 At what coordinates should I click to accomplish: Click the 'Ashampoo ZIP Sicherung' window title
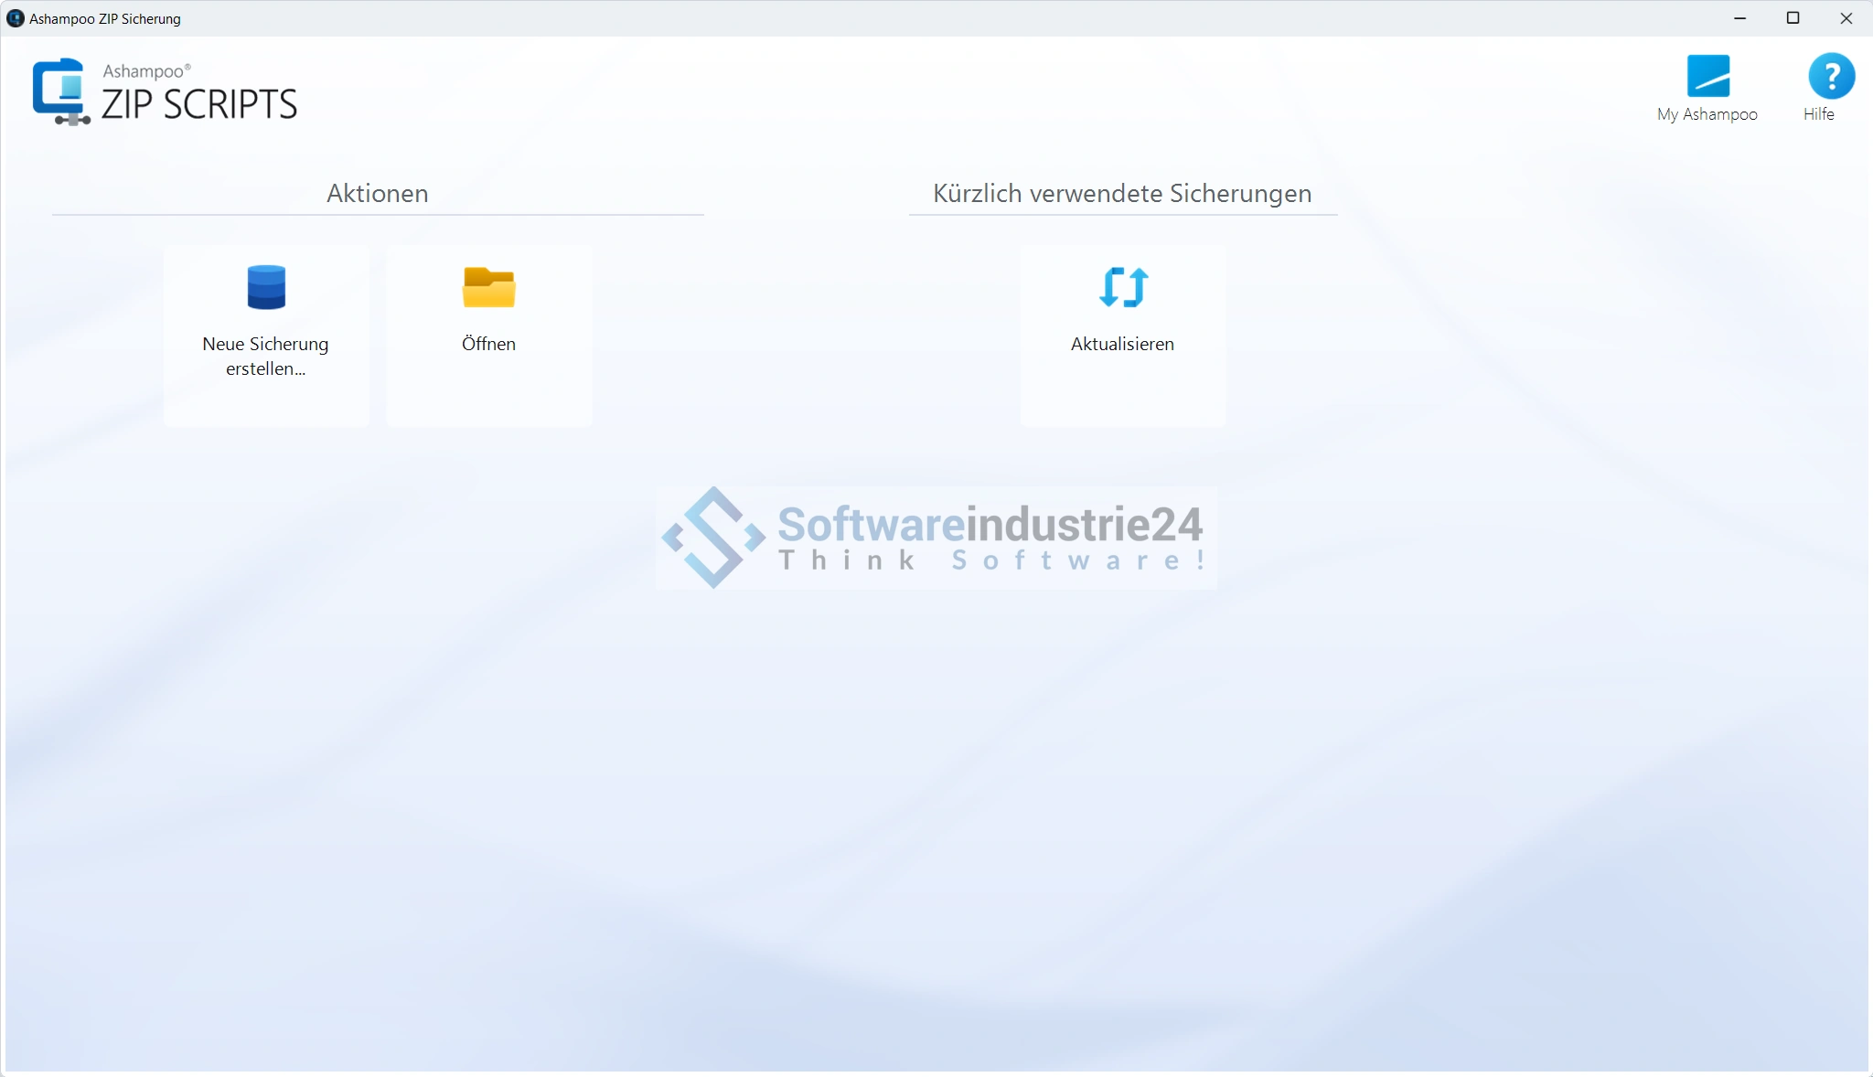coord(104,18)
